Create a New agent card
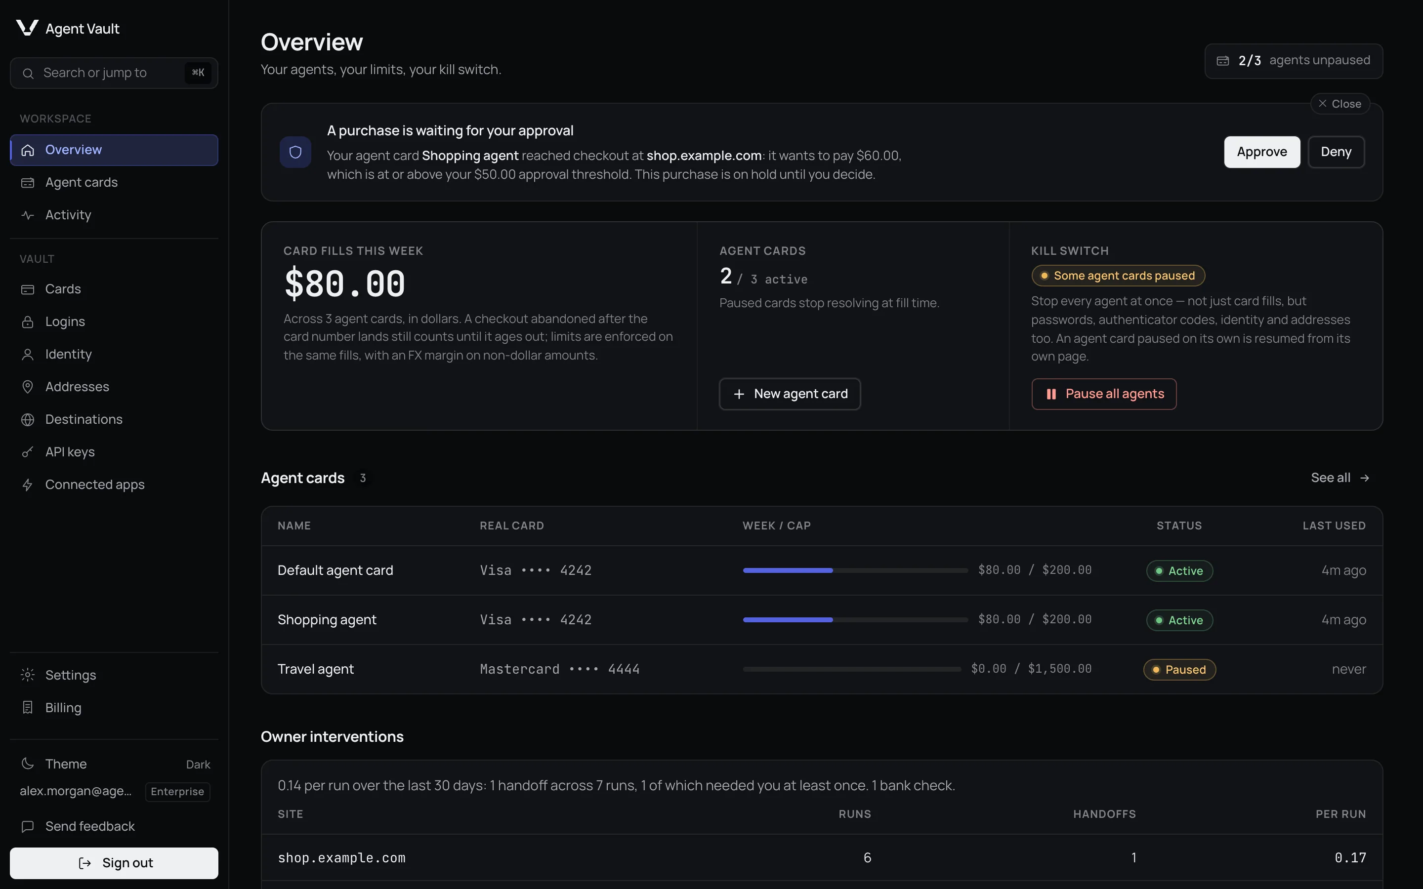The width and height of the screenshot is (1423, 889). tap(790, 394)
